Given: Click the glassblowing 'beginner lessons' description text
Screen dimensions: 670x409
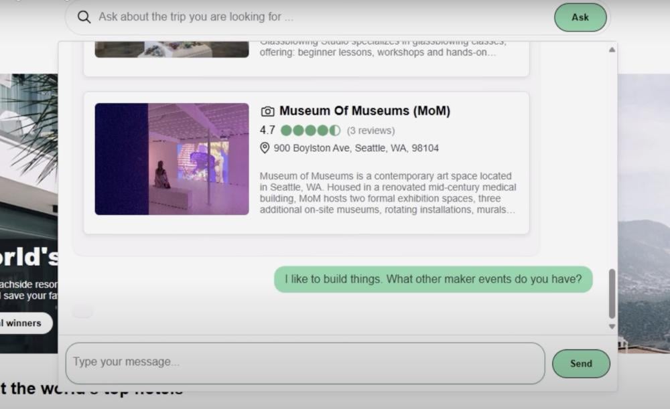Looking at the screenshot, I should tap(383, 50).
